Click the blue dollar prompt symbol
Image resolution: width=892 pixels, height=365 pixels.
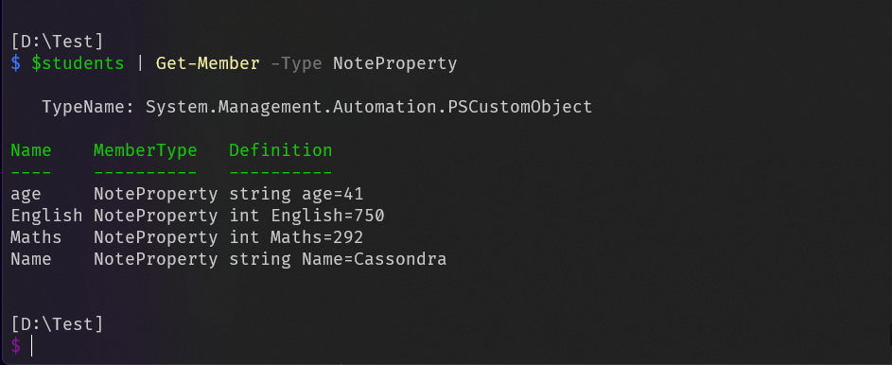tap(16, 63)
